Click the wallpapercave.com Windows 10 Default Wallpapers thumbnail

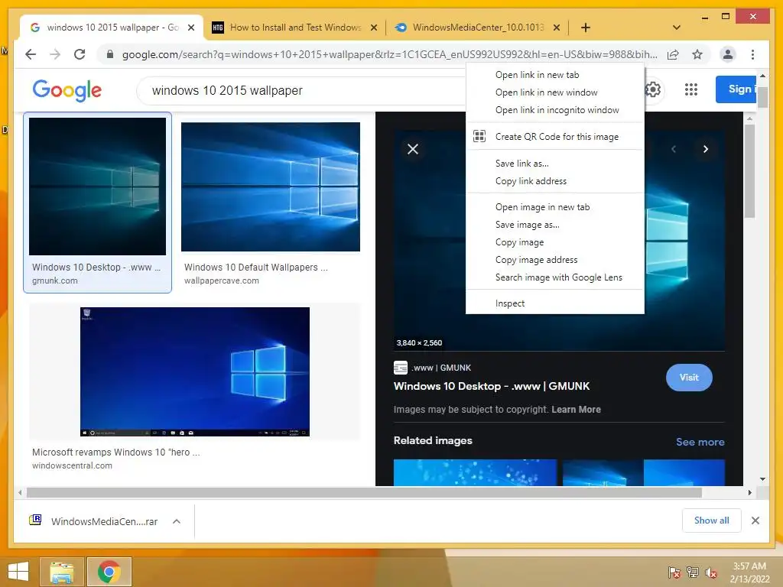(x=270, y=186)
